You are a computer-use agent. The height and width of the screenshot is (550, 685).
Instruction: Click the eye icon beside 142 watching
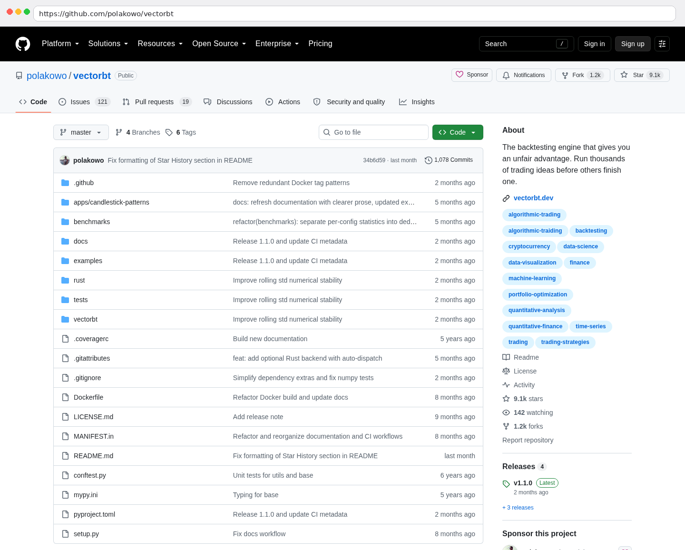pyautogui.click(x=506, y=412)
